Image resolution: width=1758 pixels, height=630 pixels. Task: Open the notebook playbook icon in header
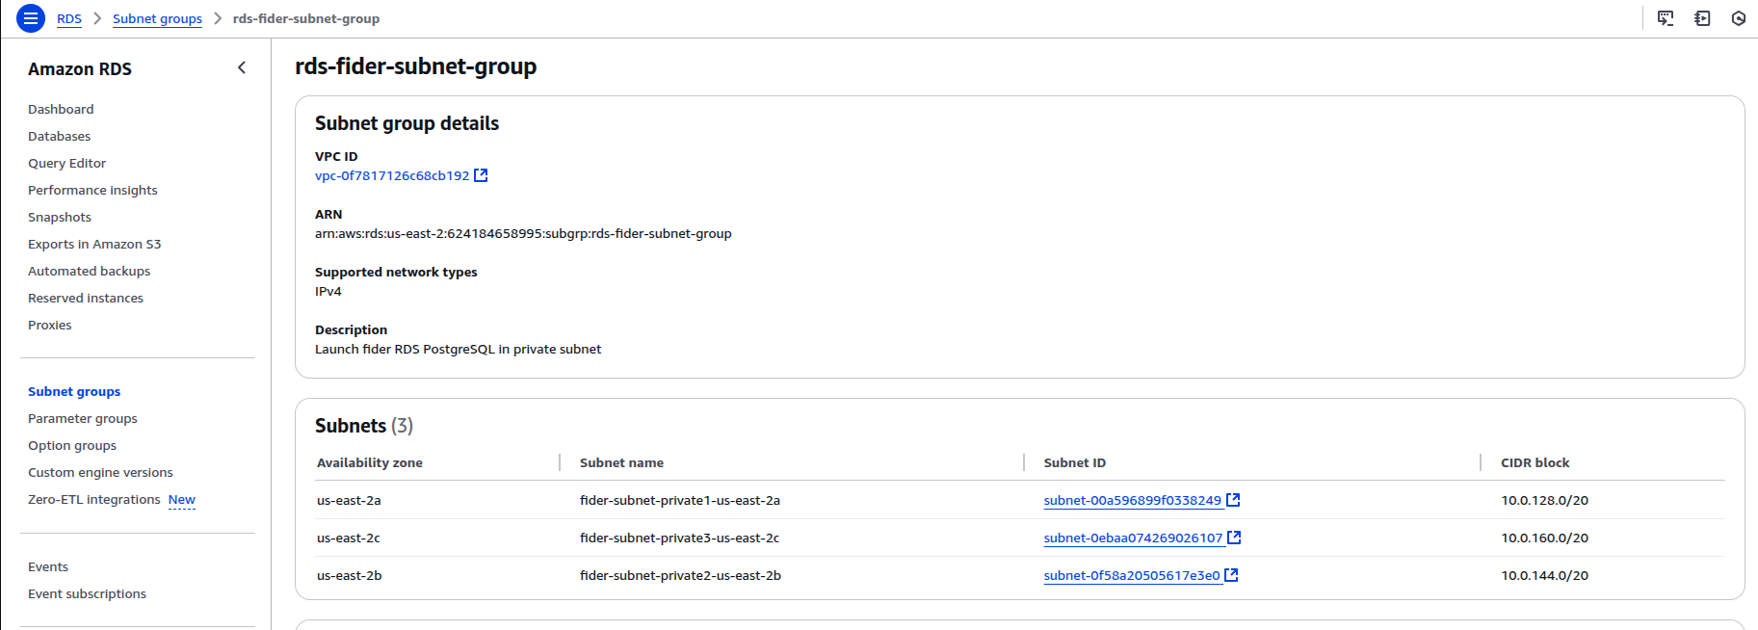[x=1702, y=18]
